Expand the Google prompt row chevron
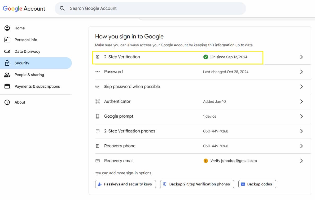The image size is (315, 200). point(301,116)
